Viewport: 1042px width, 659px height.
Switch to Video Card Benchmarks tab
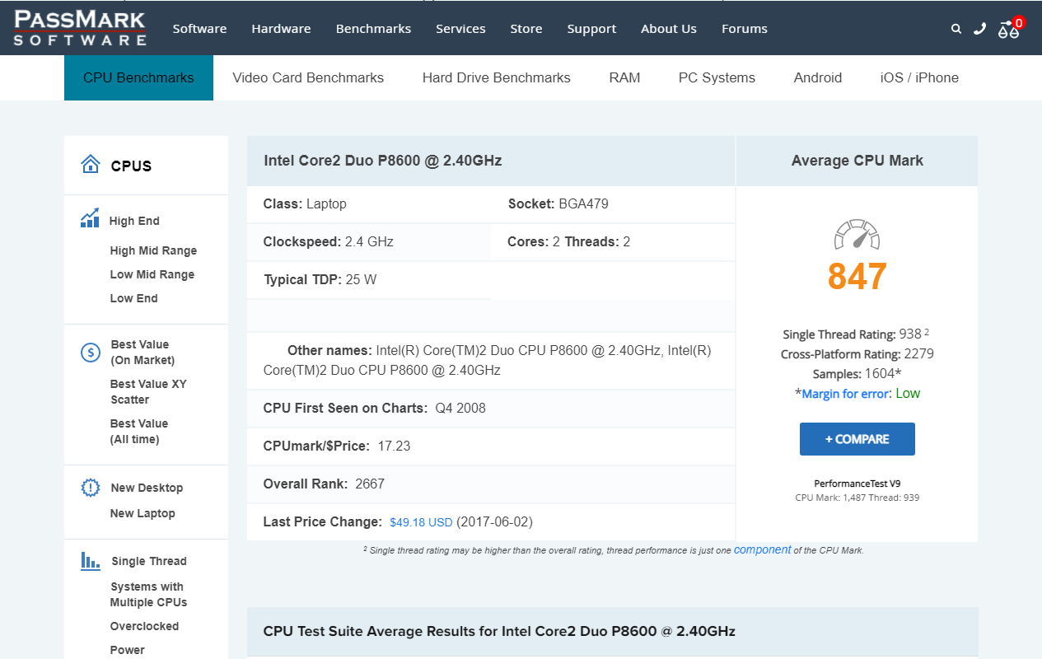point(308,78)
